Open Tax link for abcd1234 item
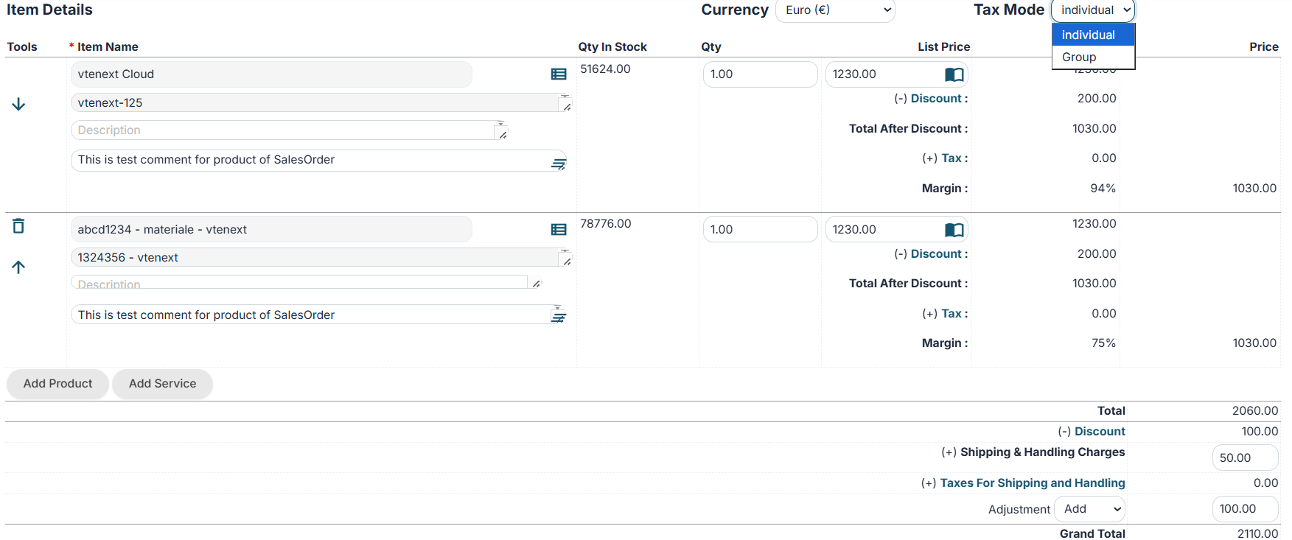The image size is (1292, 540). coord(951,314)
